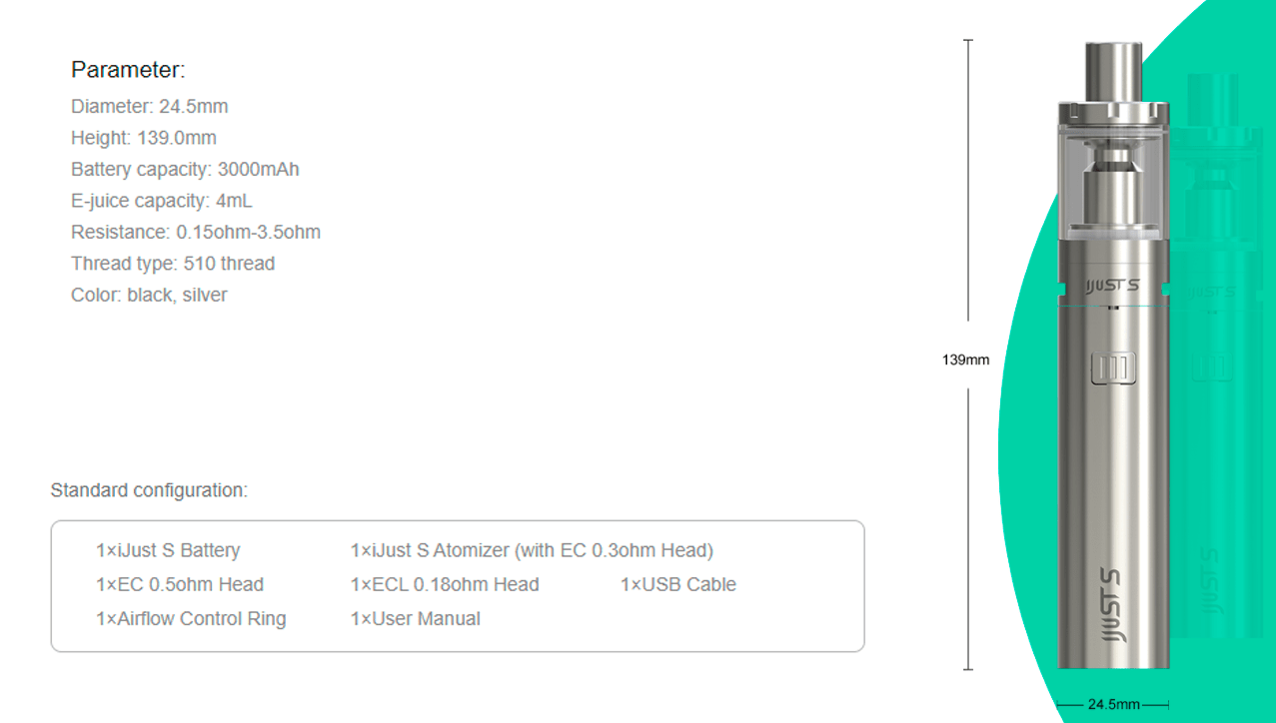Select the Battery capacity: 3000mAh text
The image size is (1276, 723).
coord(185,169)
